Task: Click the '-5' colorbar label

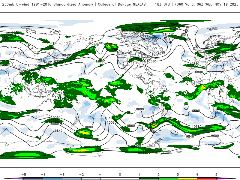Action: coord(24,175)
